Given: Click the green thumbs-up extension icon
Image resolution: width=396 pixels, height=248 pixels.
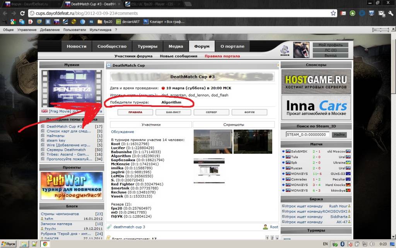Looking at the screenshot, I should pyautogui.click(x=353, y=13).
